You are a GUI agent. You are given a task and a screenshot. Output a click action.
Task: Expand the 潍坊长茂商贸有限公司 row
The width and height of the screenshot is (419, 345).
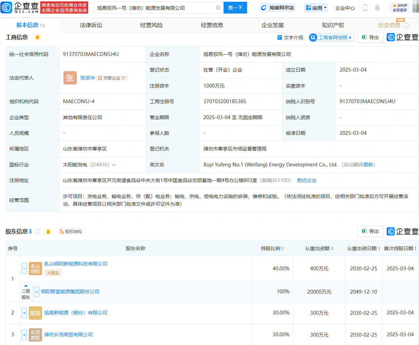pyautogui.click(x=24, y=335)
